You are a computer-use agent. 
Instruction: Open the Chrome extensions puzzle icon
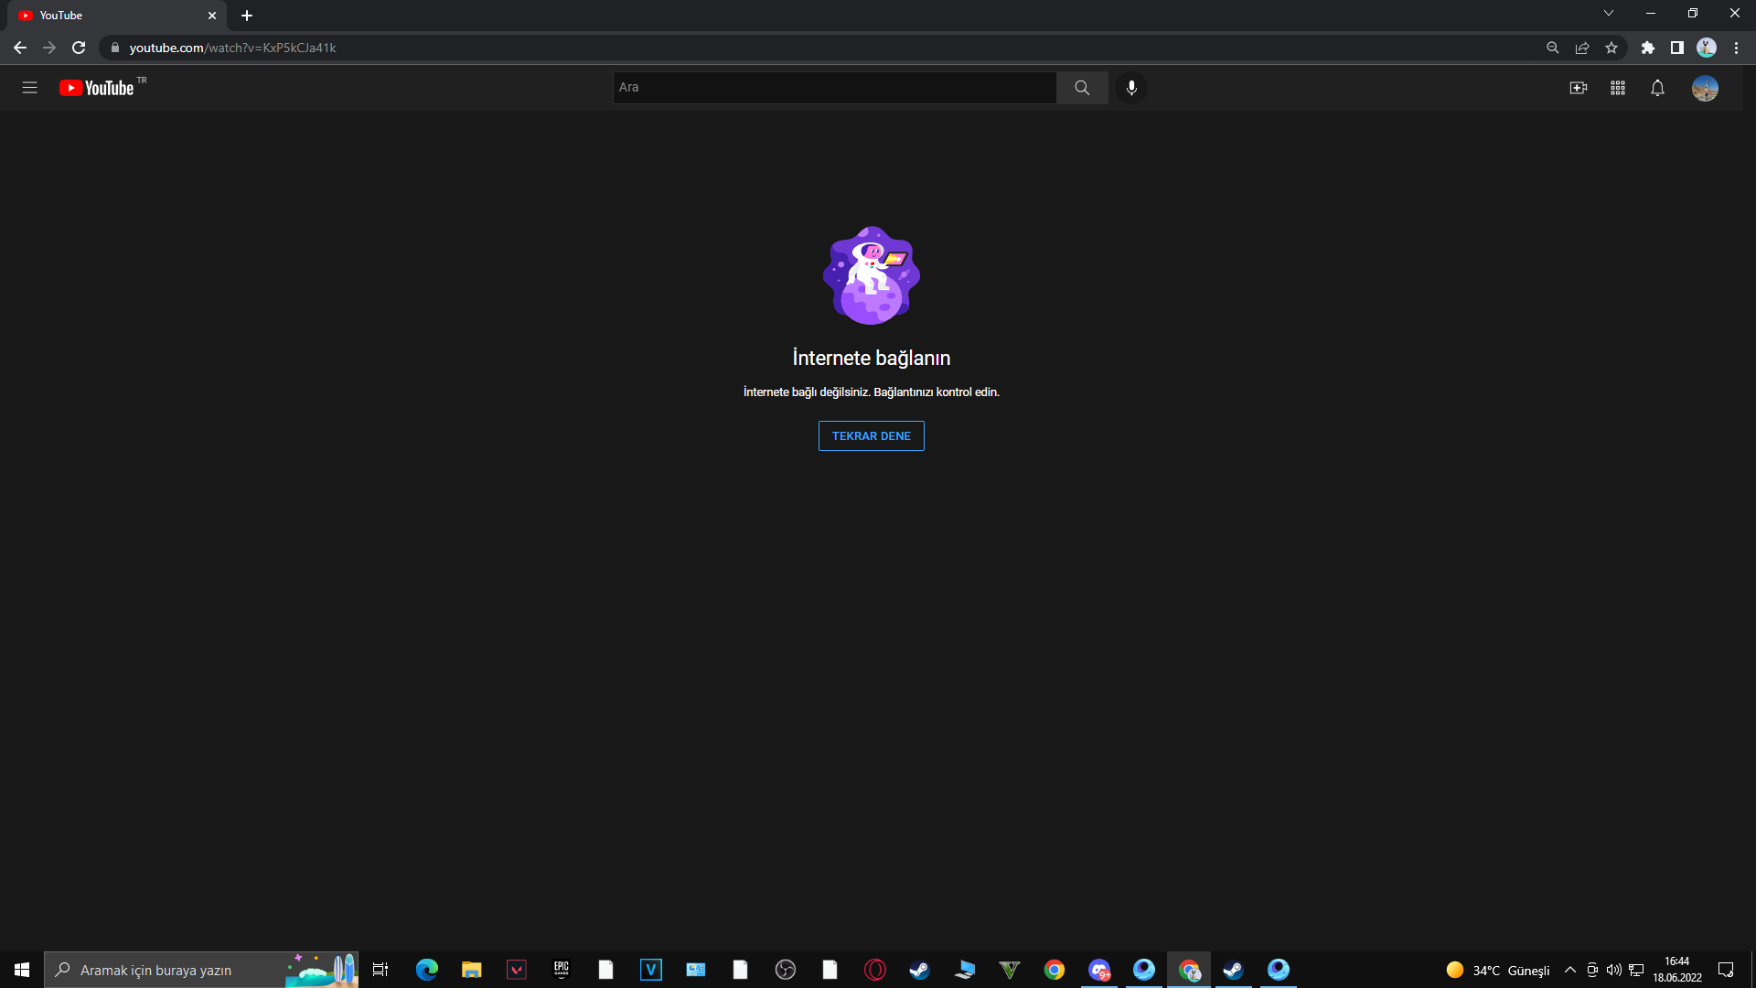click(x=1647, y=48)
